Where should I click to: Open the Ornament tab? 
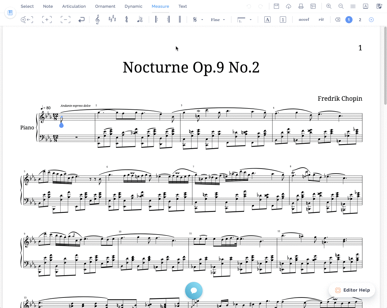(105, 6)
